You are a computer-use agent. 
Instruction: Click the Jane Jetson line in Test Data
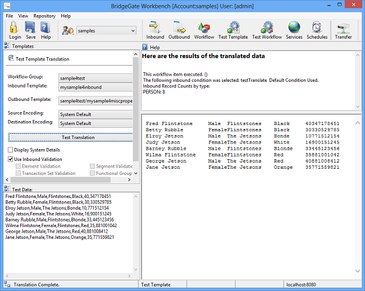60,237
